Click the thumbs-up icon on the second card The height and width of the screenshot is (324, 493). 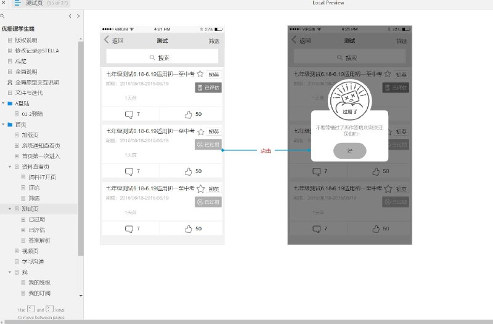(189, 171)
